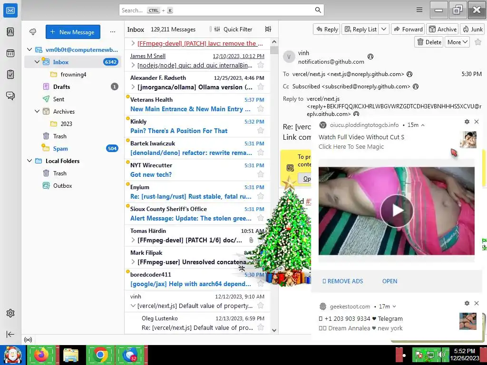
Task: Mark the message as Junk
Action: coord(472,29)
